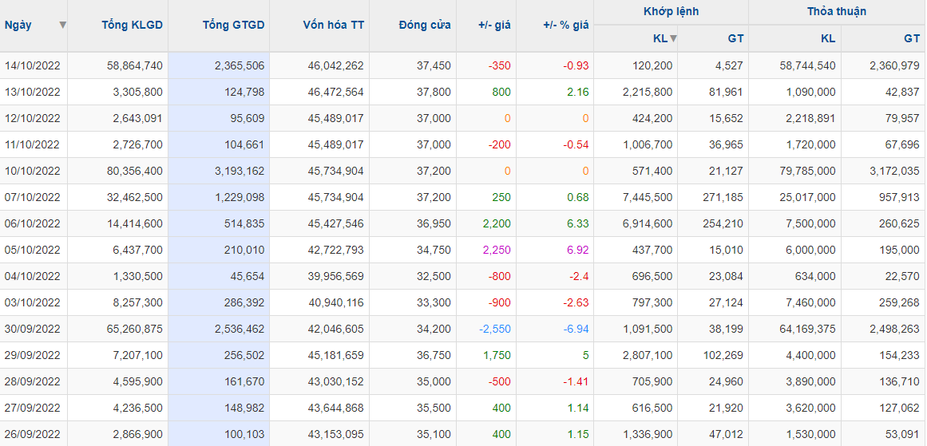
Task: Select the Tổng GTGD column header
Action: 233,25
